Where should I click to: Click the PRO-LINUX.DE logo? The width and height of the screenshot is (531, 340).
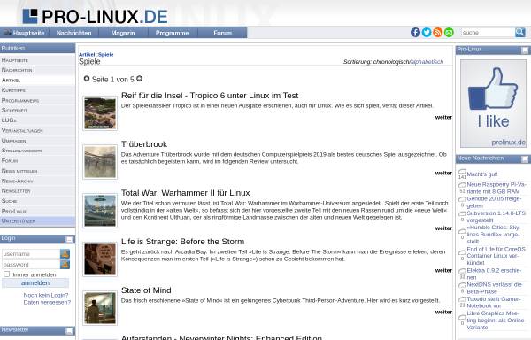(96, 16)
